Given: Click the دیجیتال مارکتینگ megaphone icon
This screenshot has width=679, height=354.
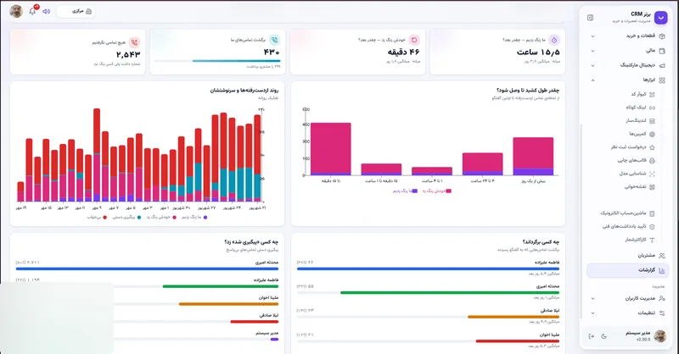Looking at the screenshot, I should point(662,66).
